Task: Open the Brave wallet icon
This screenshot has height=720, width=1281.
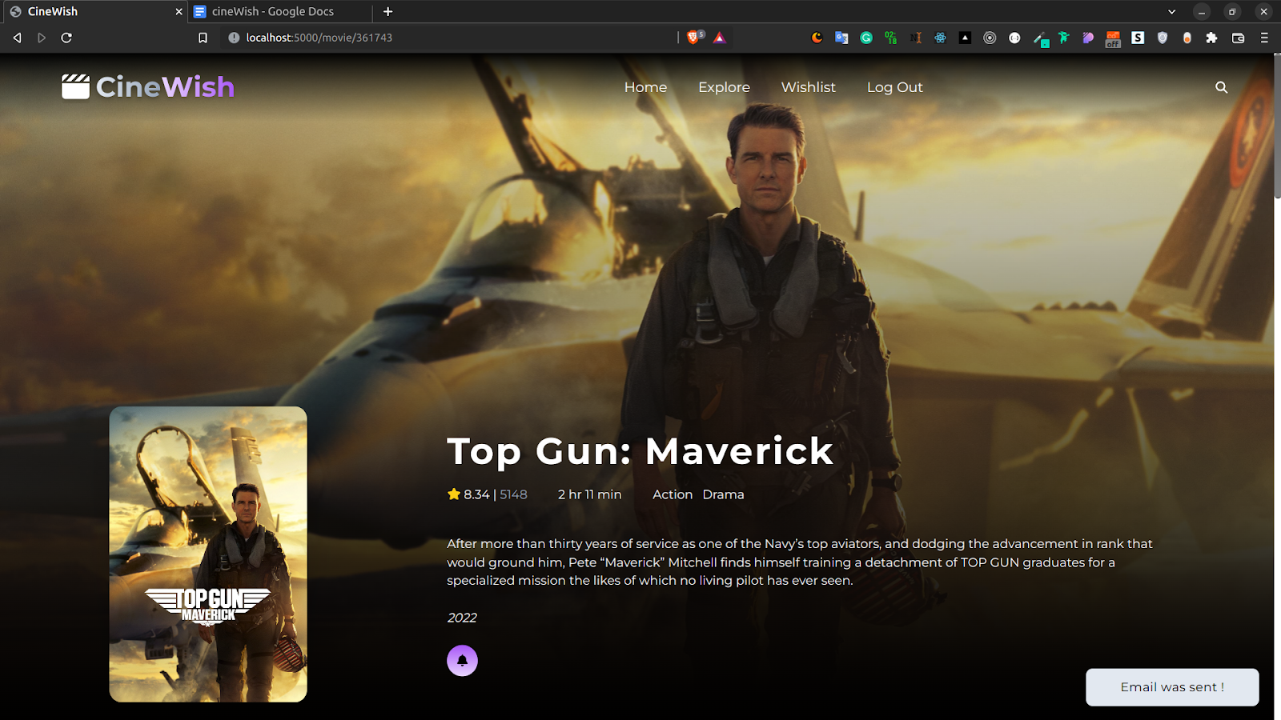Action: tap(1238, 38)
